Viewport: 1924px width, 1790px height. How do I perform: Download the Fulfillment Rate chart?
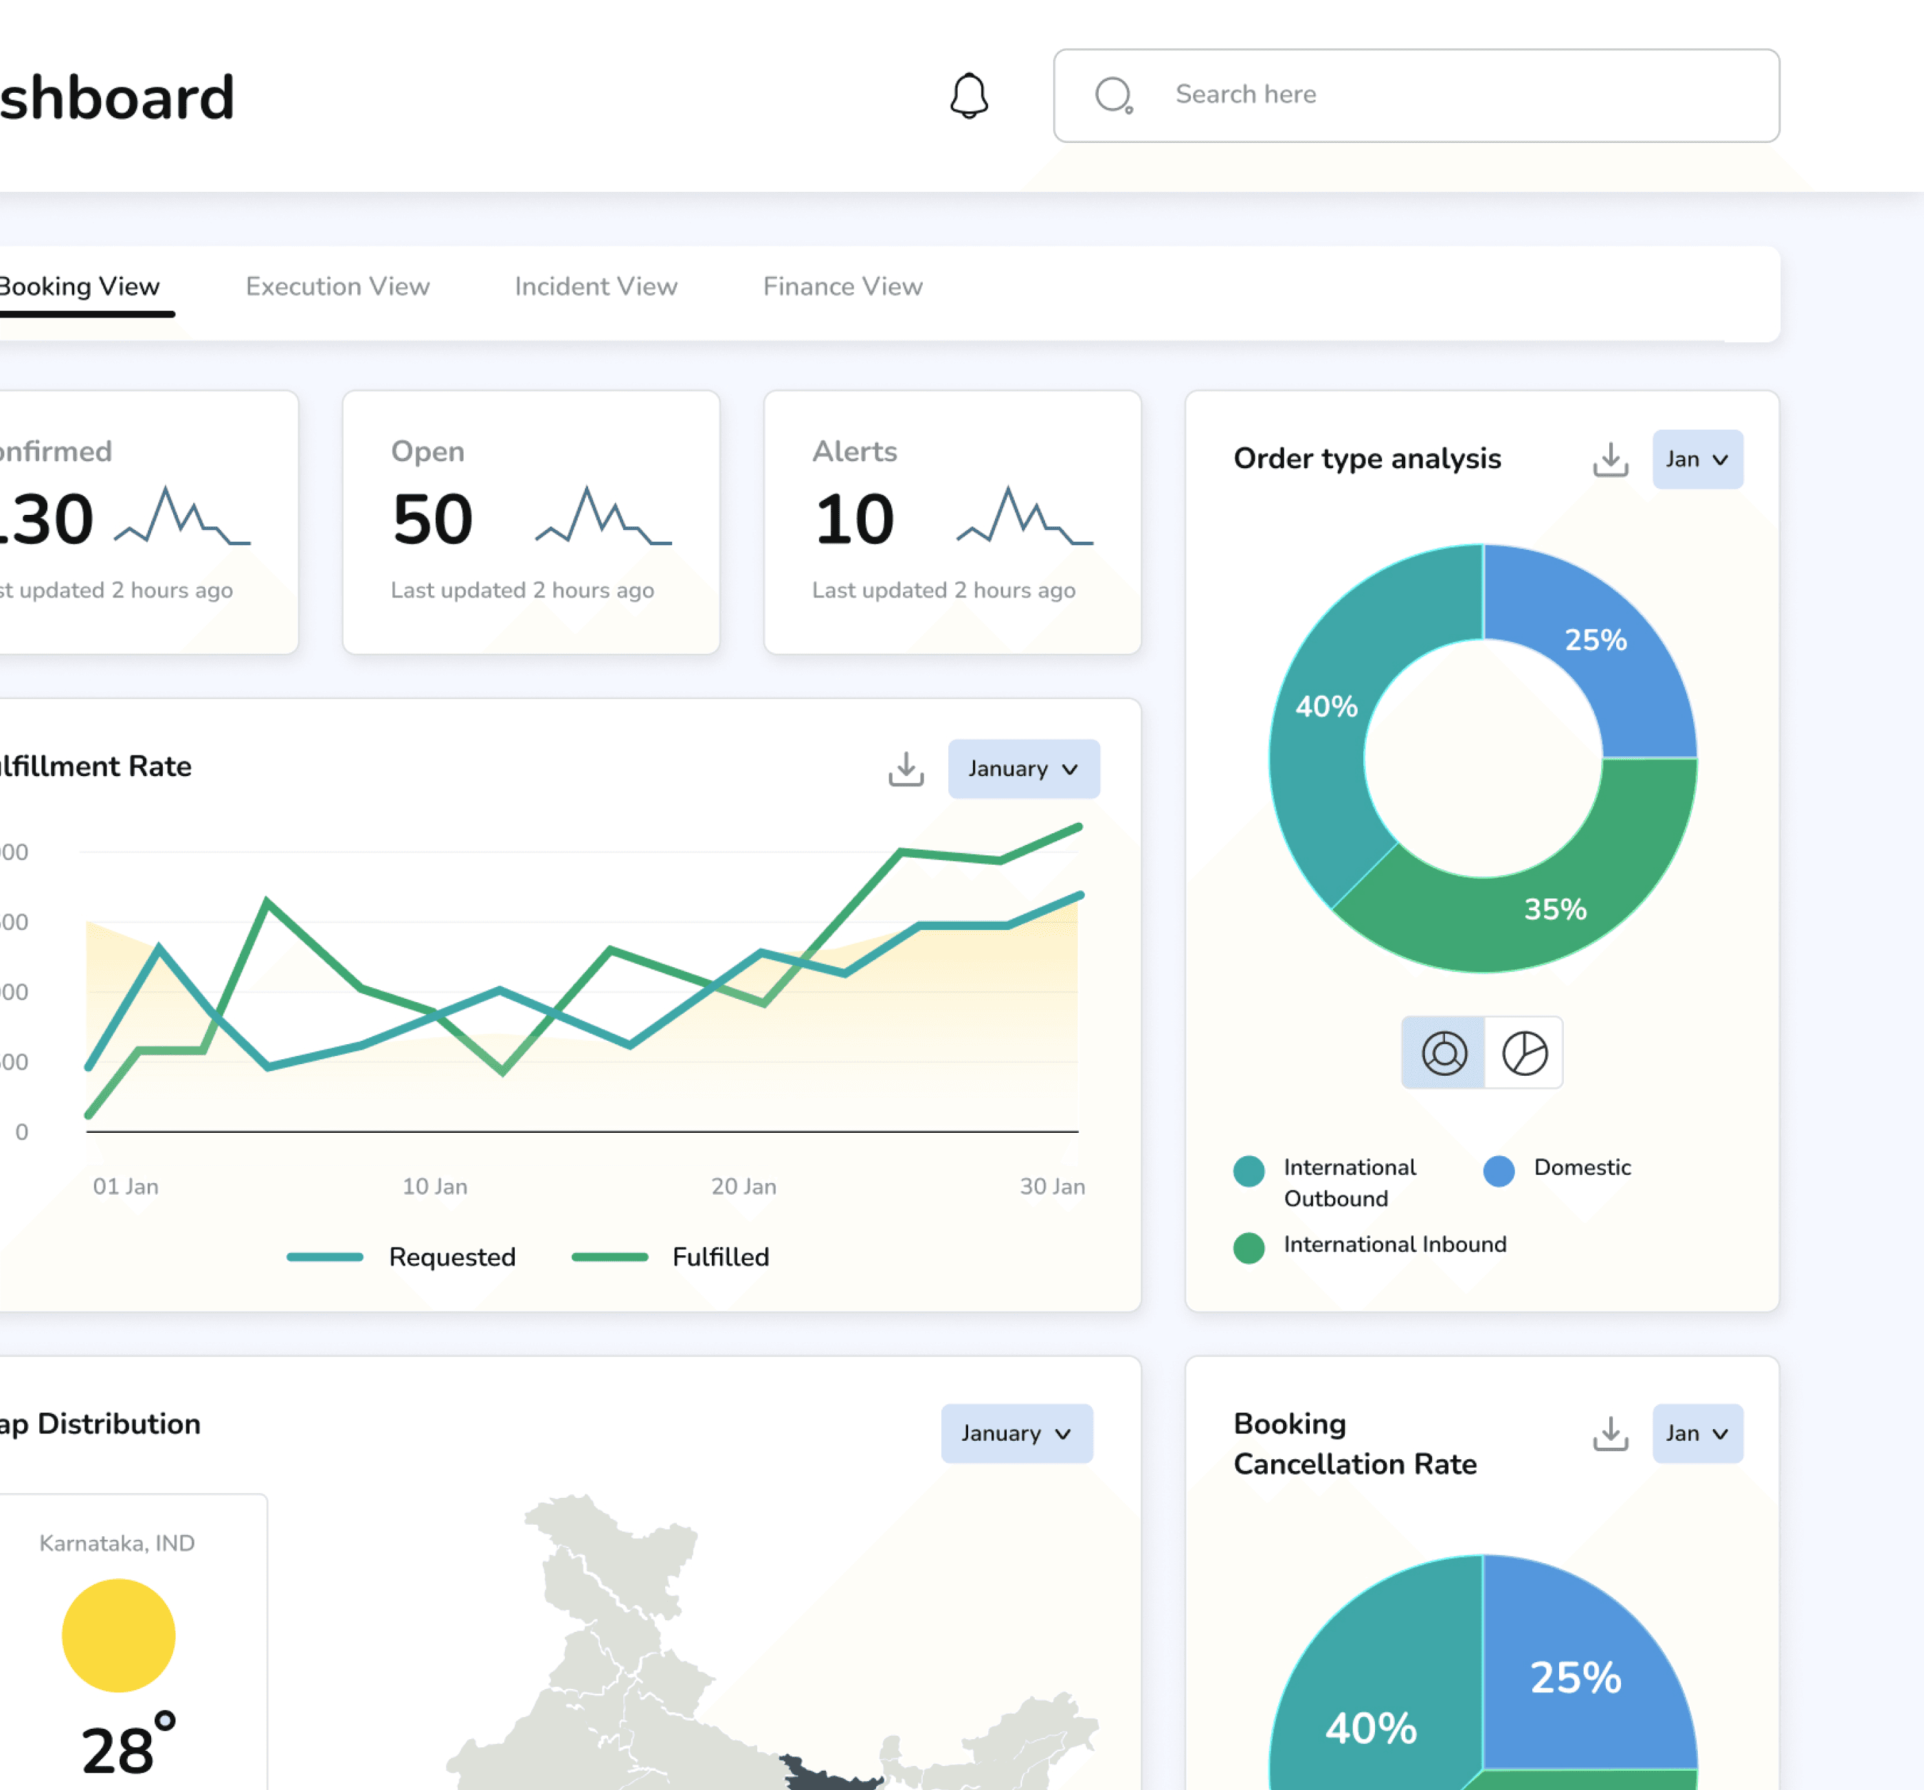pos(906,769)
